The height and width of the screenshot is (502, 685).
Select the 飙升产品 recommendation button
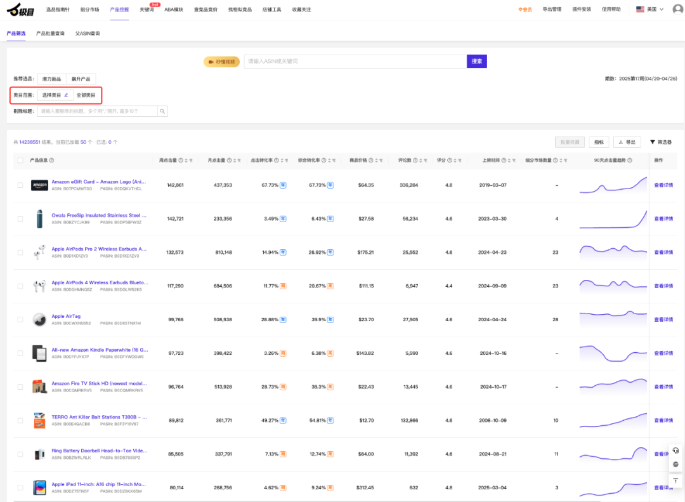(x=81, y=79)
